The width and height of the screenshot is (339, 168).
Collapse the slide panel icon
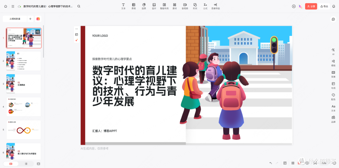coord(39,164)
